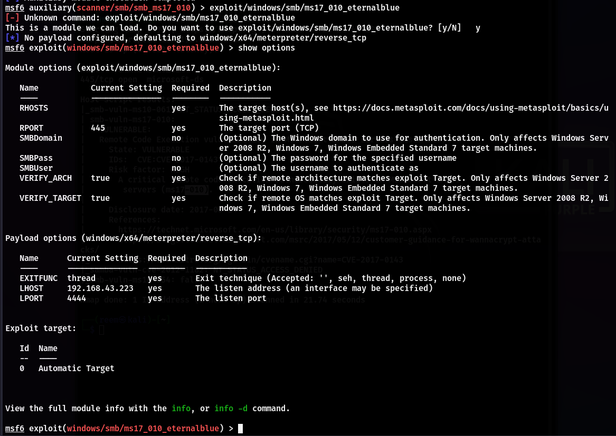The image size is (616, 436).
Task: Click the VERIFY_TARGET true value
Action: [100, 198]
